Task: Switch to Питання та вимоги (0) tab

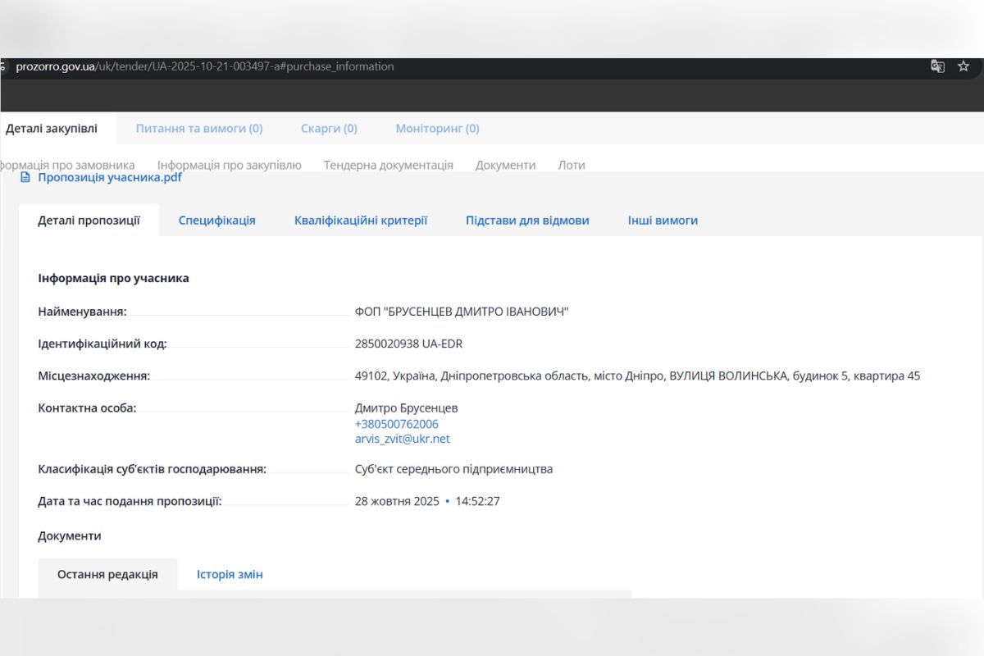Action: [199, 128]
